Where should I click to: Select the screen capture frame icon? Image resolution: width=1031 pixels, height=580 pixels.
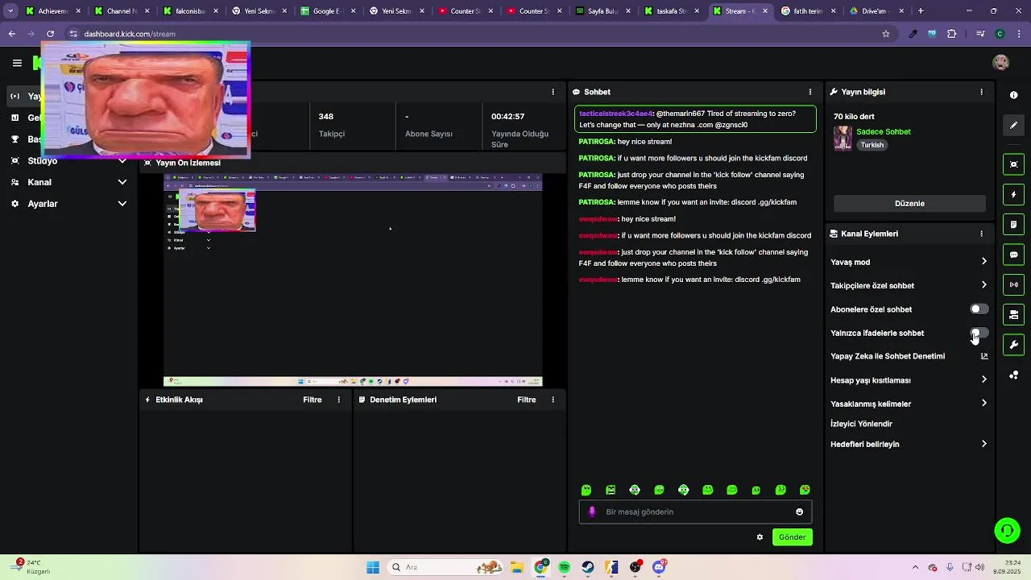coord(1013,164)
